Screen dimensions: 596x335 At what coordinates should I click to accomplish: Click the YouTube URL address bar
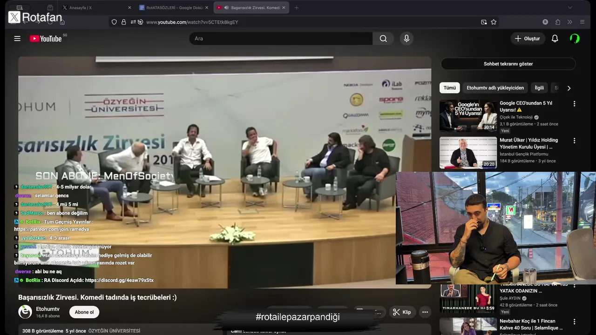point(303,22)
